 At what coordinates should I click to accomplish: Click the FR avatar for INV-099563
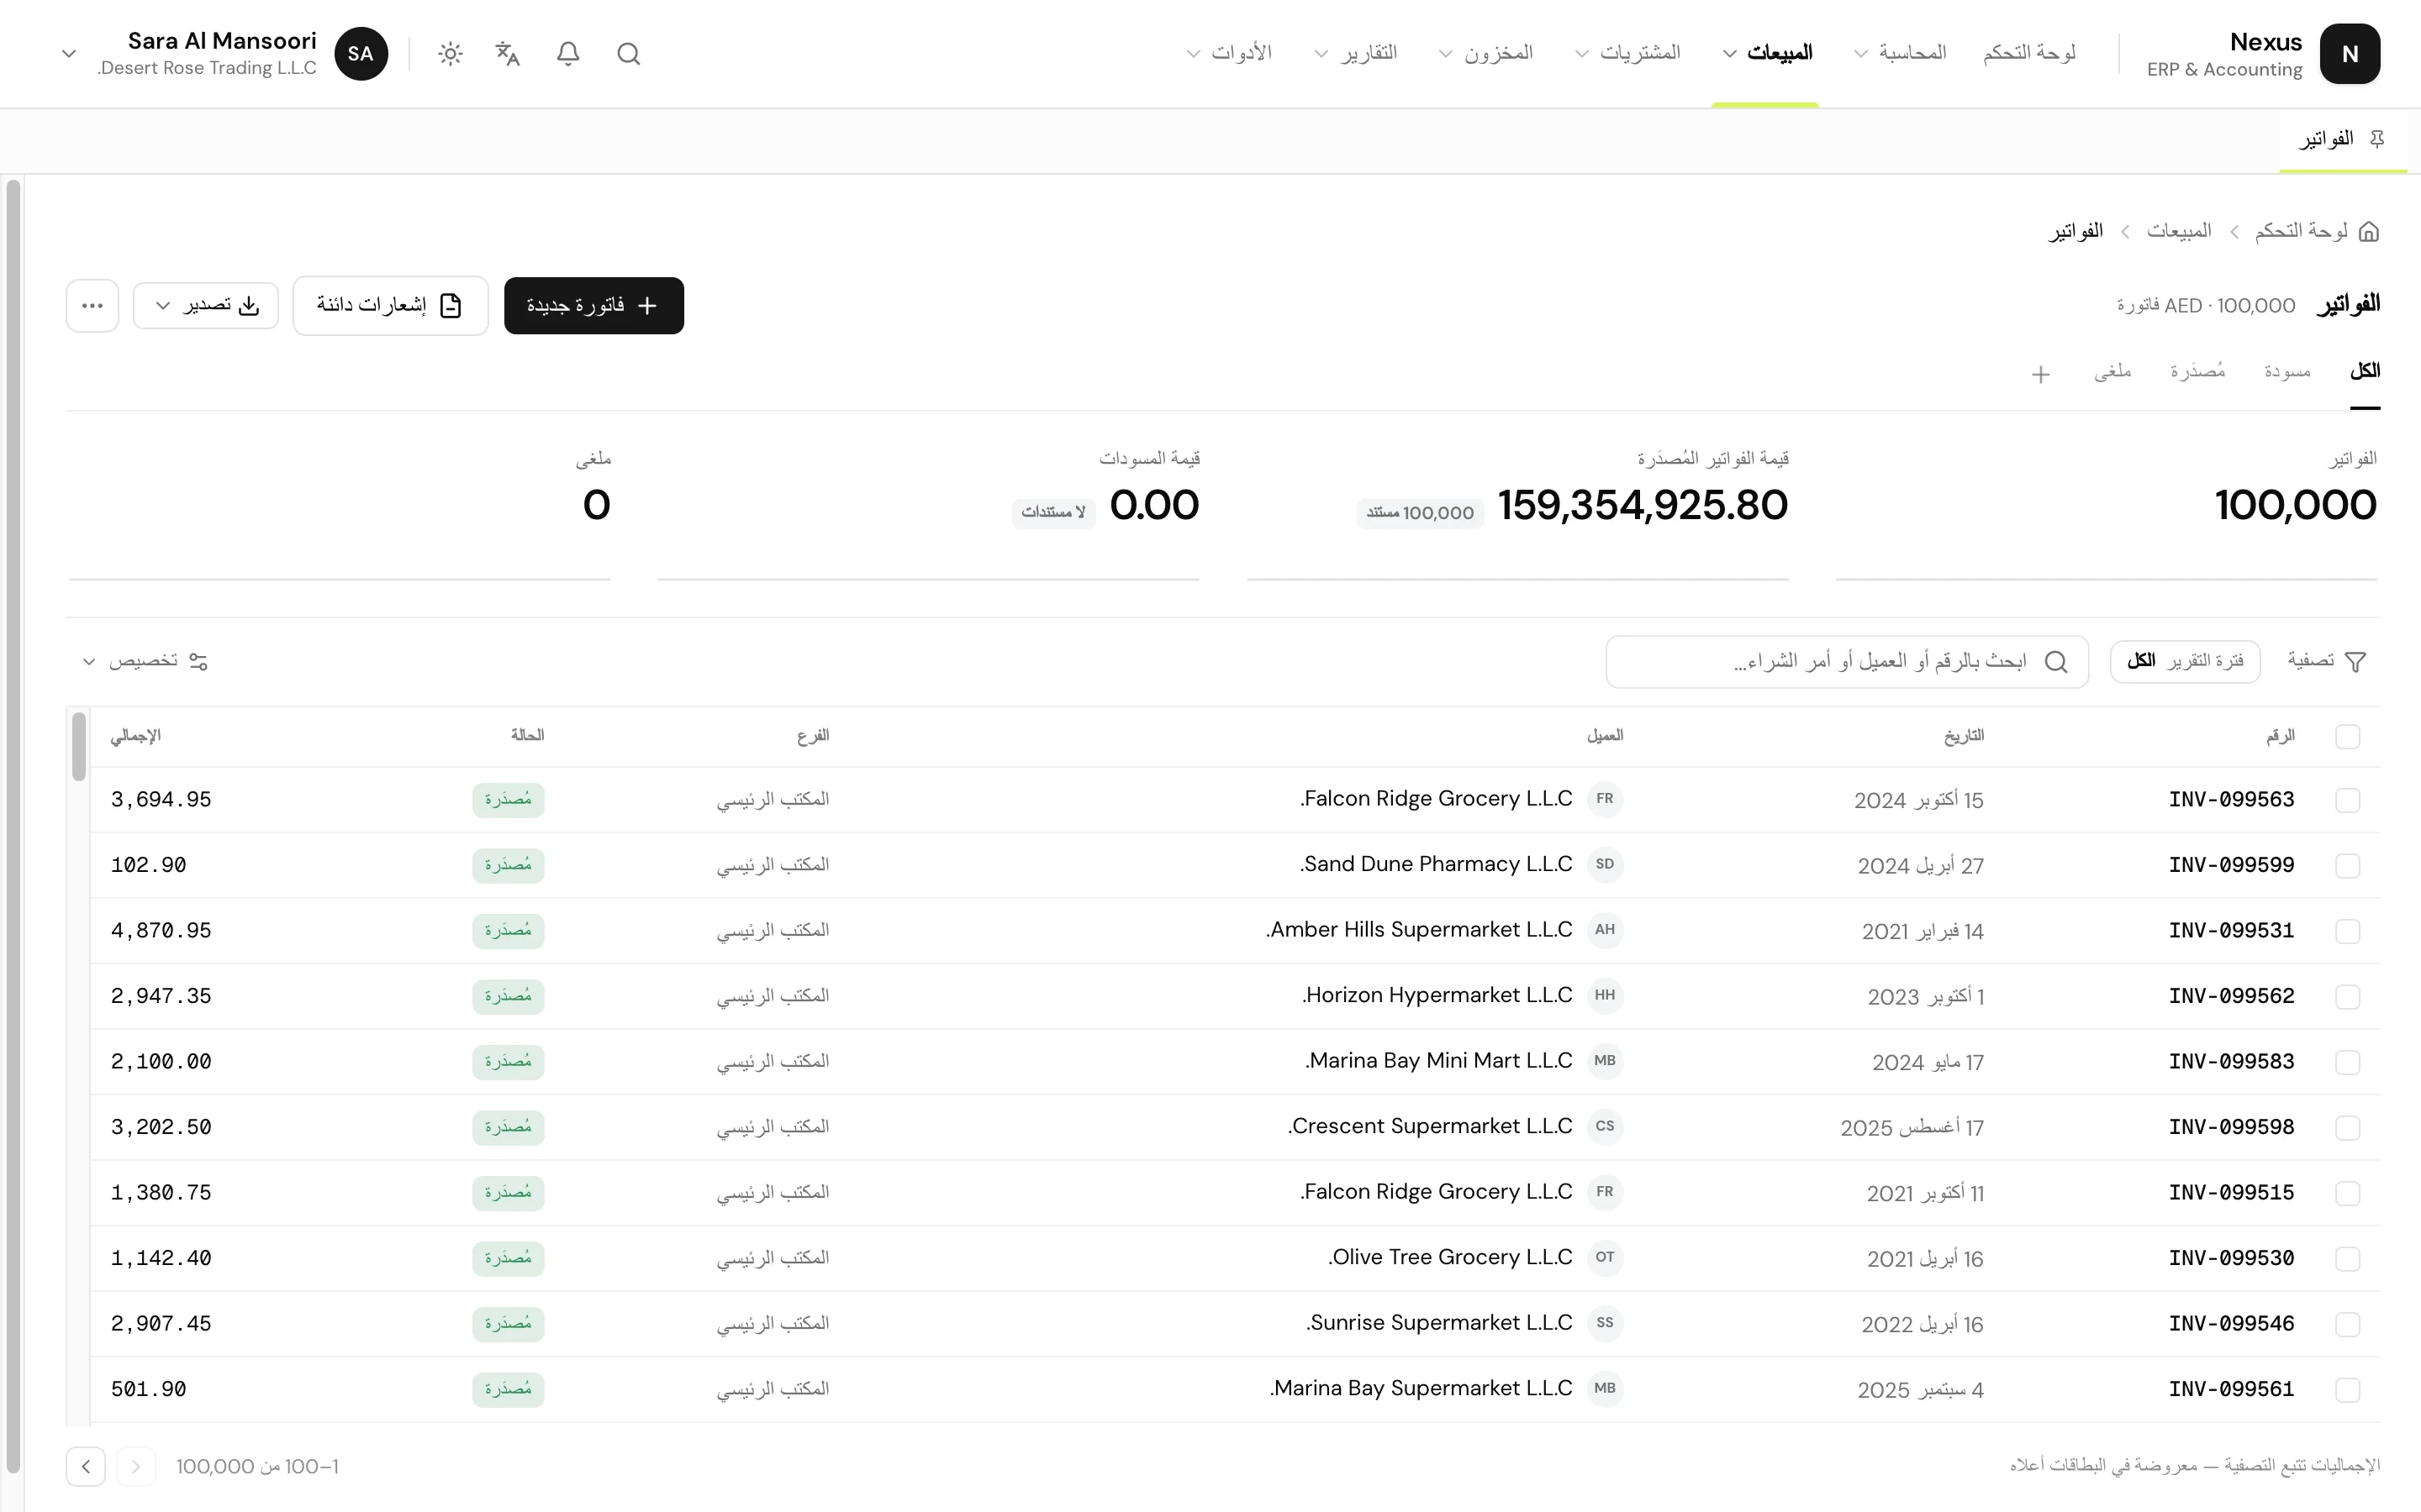(x=1605, y=799)
